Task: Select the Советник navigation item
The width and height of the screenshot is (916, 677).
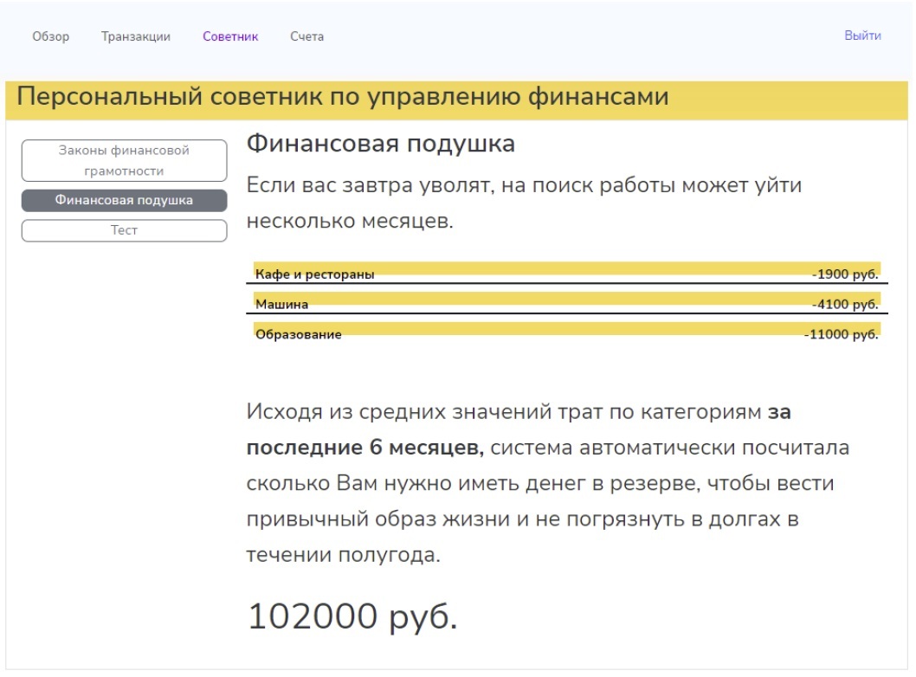Action: (x=230, y=36)
